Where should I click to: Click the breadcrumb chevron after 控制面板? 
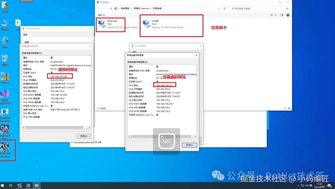point(132,8)
